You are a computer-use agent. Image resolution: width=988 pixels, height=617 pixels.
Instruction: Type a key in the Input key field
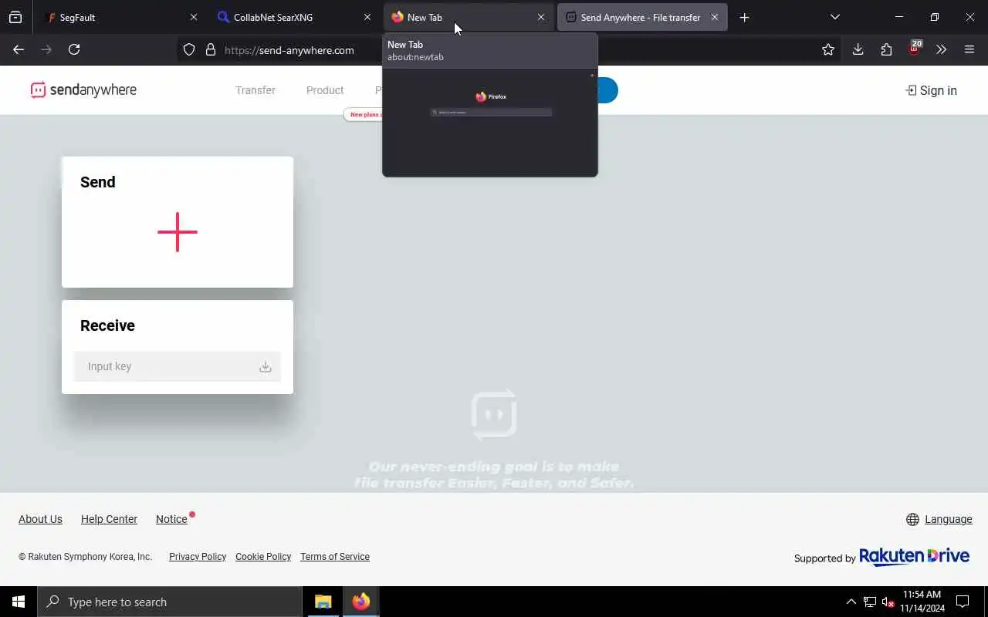tap(178, 366)
